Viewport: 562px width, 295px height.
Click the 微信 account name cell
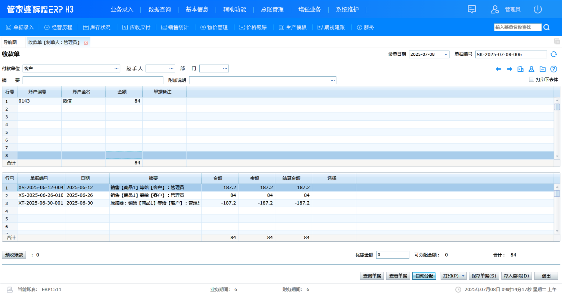[x=84, y=101]
